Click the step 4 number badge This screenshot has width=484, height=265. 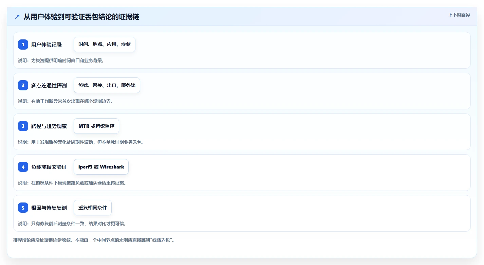23,167
